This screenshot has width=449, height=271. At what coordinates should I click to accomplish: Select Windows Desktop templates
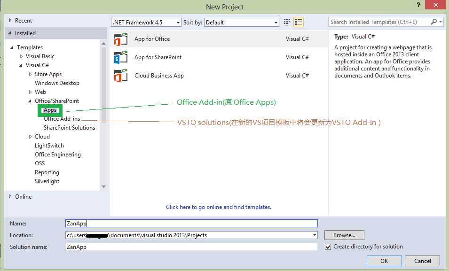point(57,83)
